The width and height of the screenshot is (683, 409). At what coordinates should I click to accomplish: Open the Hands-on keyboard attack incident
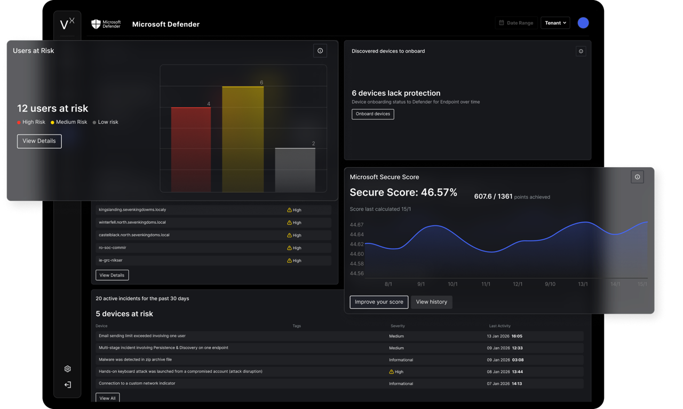(339, 372)
